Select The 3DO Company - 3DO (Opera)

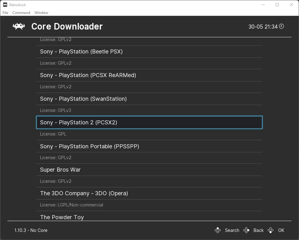tap(149, 193)
